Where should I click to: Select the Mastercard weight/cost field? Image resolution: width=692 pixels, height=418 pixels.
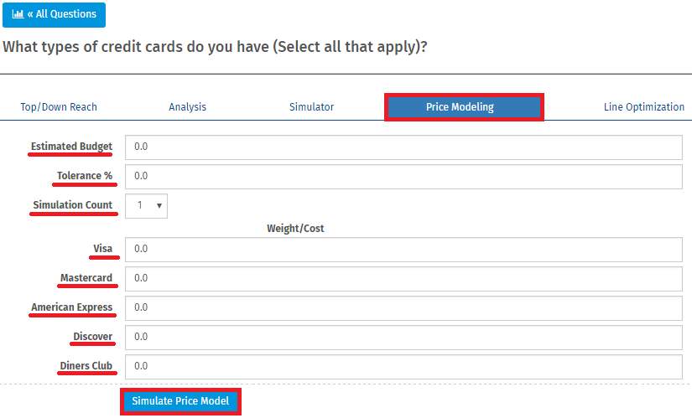(403, 279)
